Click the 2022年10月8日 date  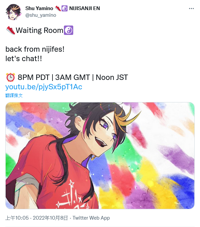pyautogui.click(x=50, y=218)
